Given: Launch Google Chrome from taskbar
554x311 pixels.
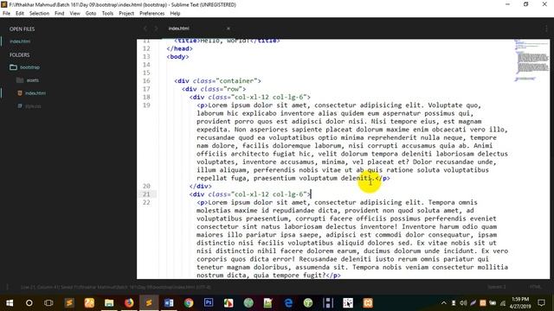Looking at the screenshot, I should point(189,303).
